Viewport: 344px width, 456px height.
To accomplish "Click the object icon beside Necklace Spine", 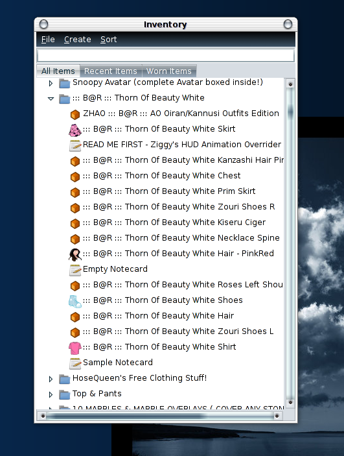I will pyautogui.click(x=75, y=239).
